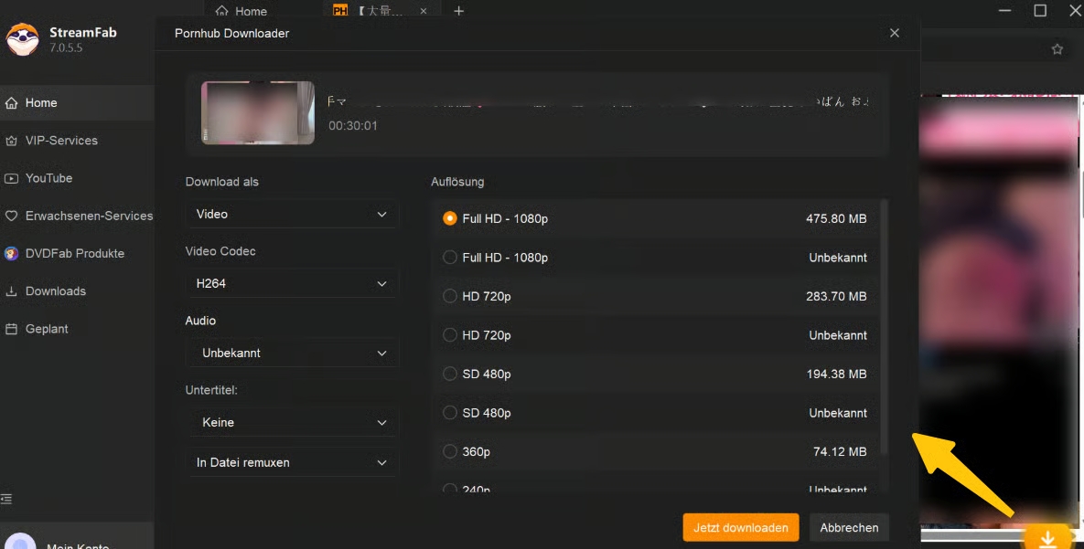This screenshot has width=1084, height=549.
Task: Expand the Untertitel dropdown showing Keine
Action: (292, 422)
